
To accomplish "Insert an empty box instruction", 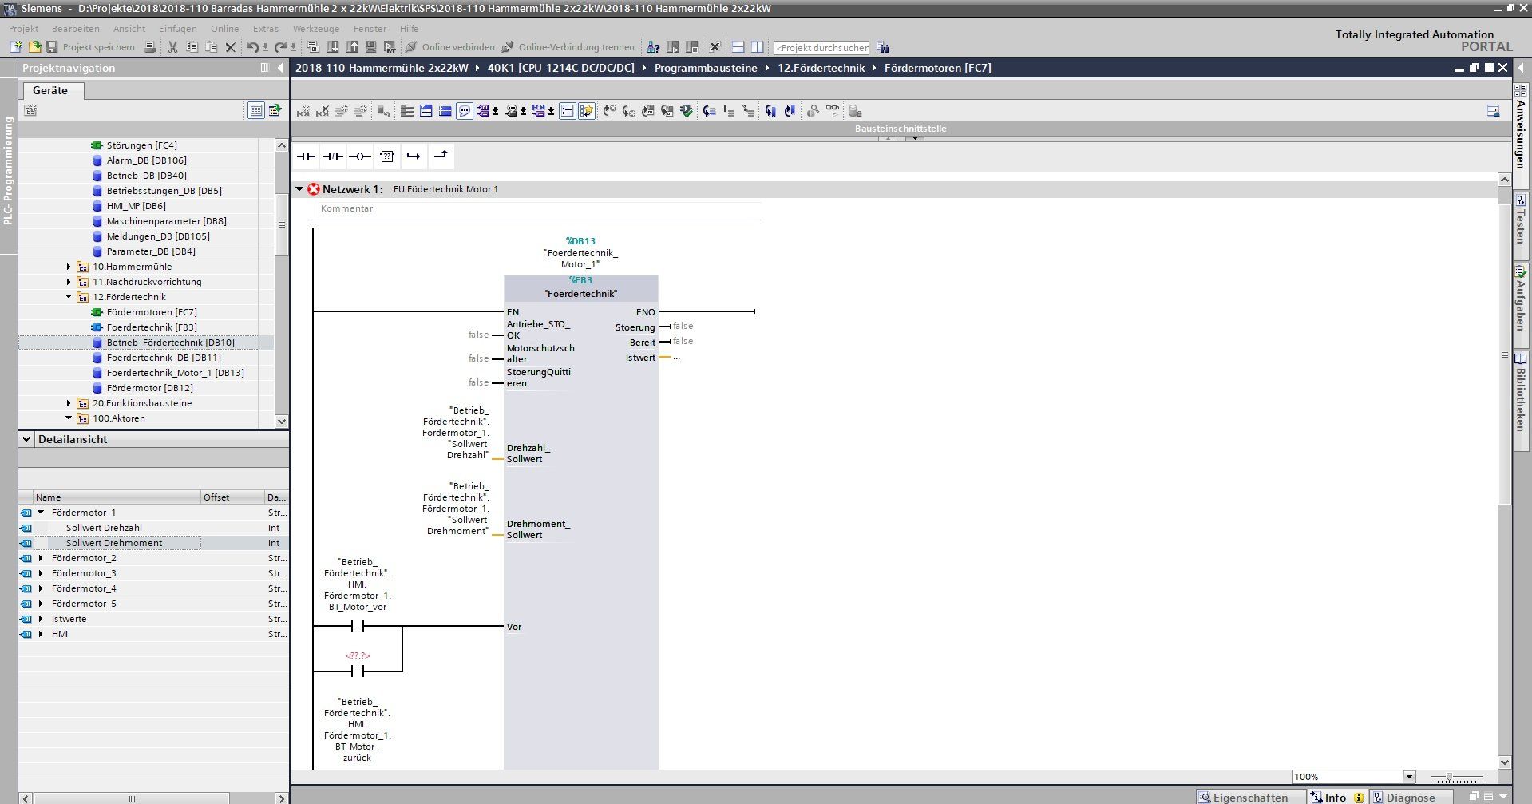I will (x=387, y=156).
